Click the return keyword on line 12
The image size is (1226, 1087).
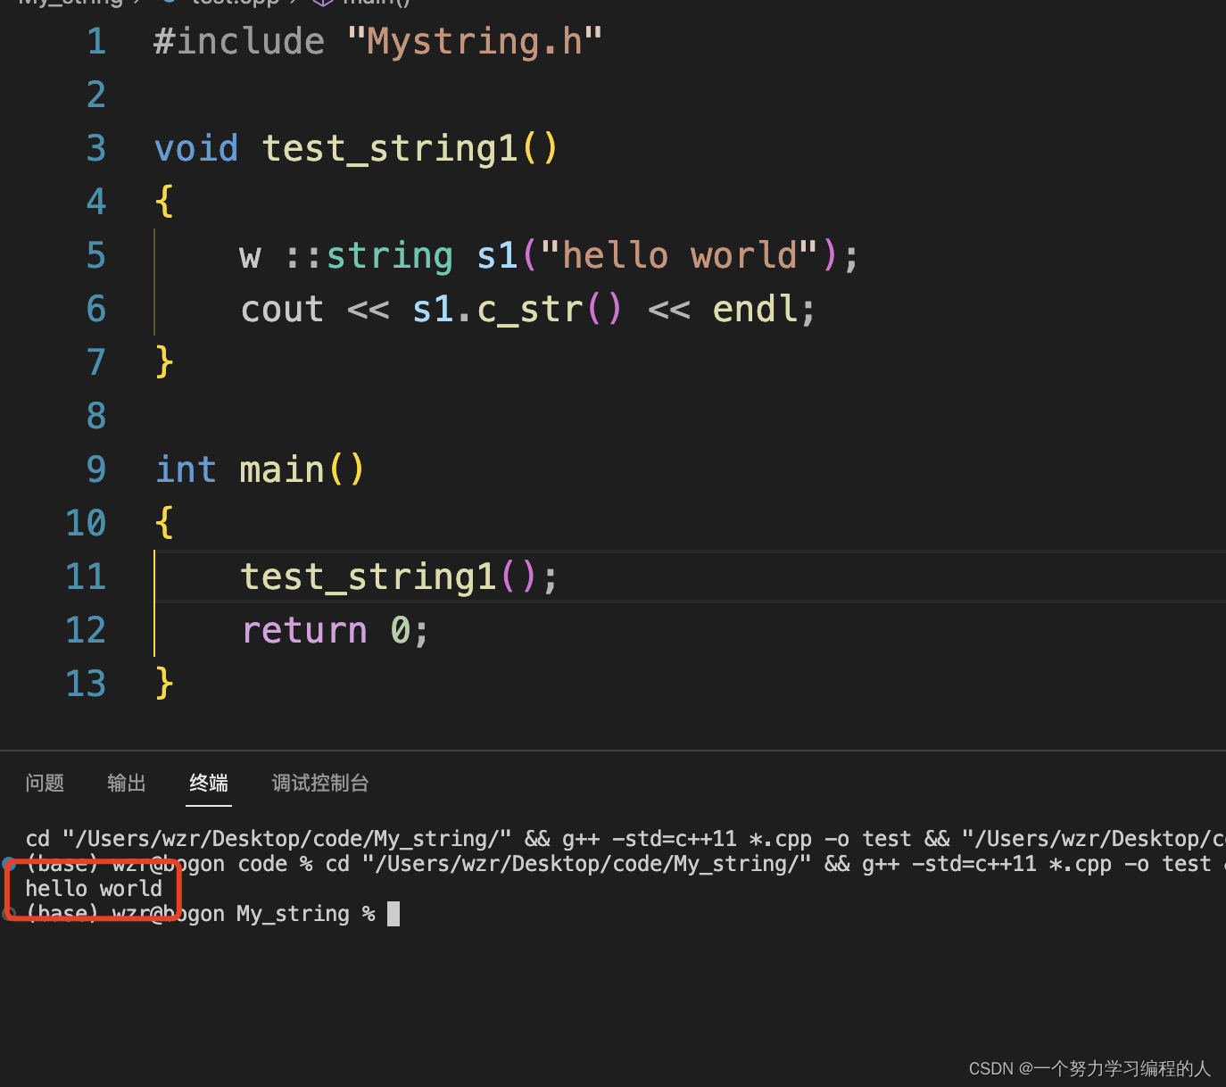304,631
